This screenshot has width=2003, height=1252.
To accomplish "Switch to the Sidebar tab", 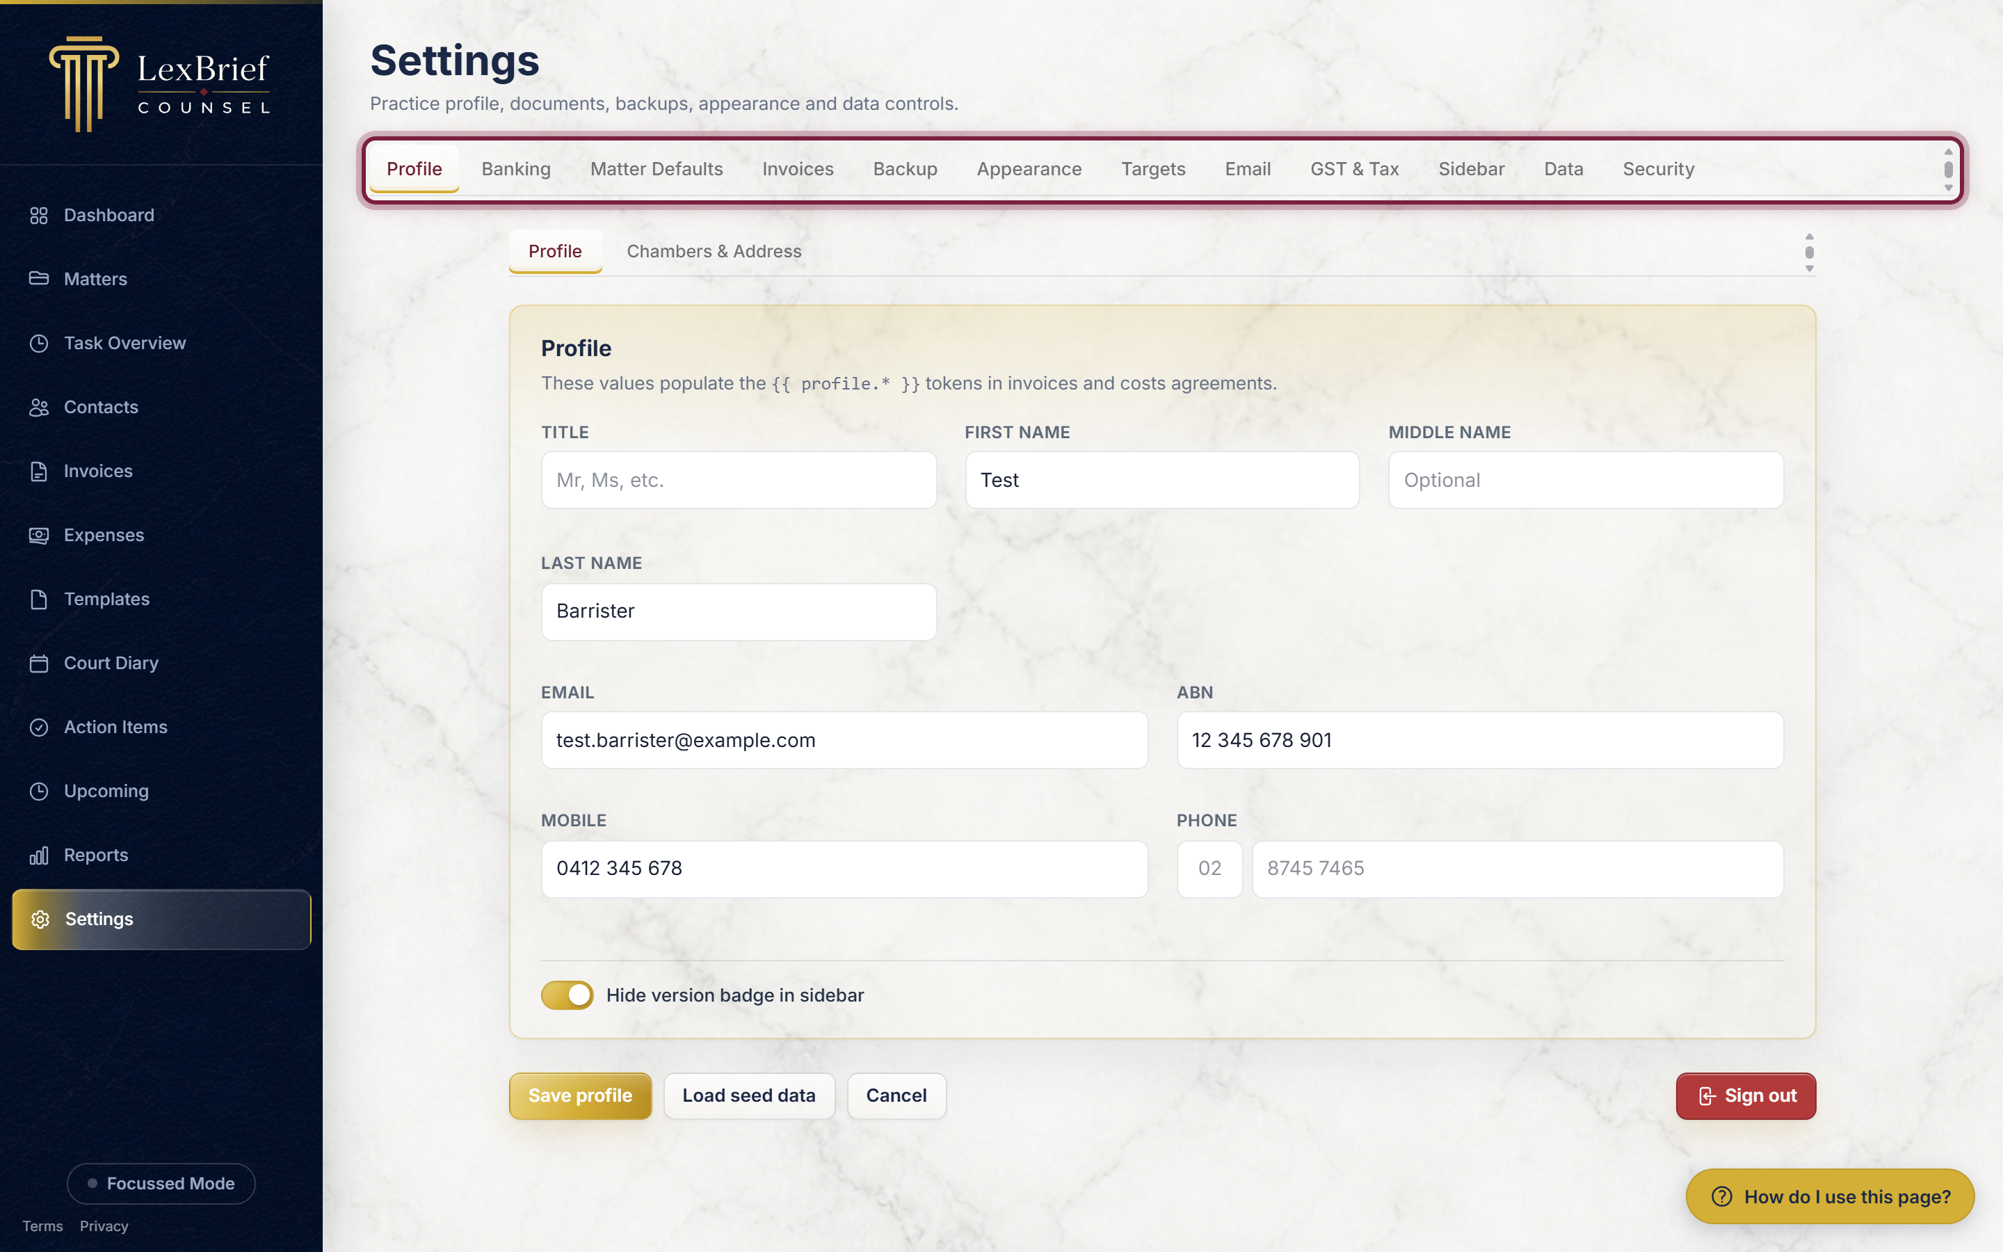I will click(1471, 169).
